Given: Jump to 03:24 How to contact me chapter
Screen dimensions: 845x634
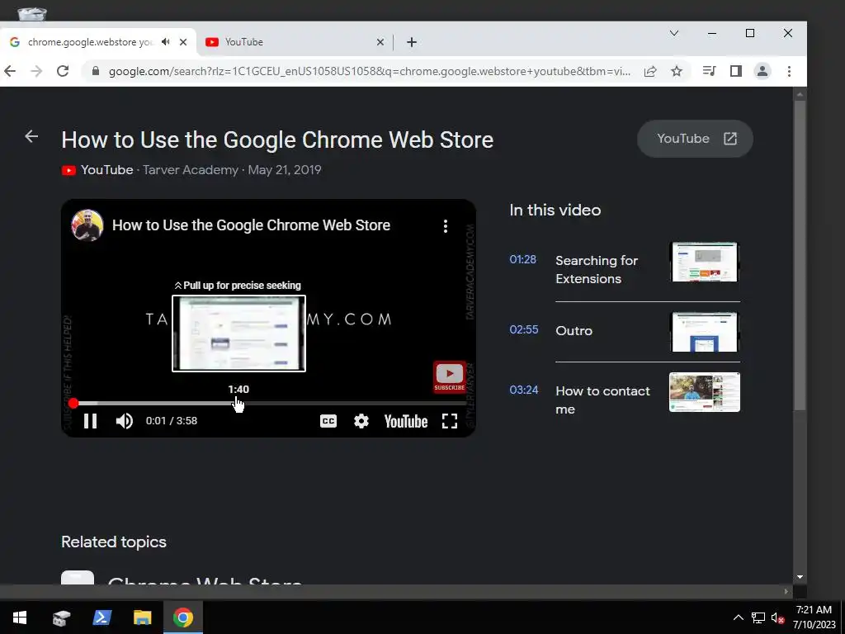Looking at the screenshot, I should click(x=625, y=398).
